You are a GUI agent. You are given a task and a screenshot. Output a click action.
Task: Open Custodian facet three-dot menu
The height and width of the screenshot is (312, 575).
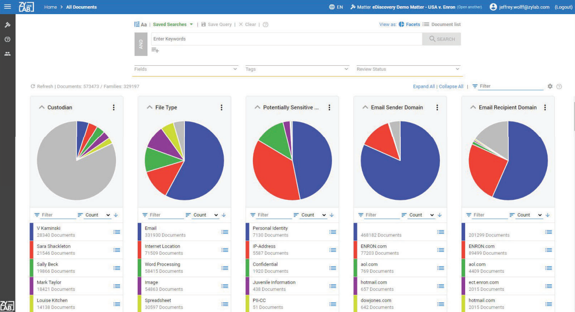click(x=113, y=107)
